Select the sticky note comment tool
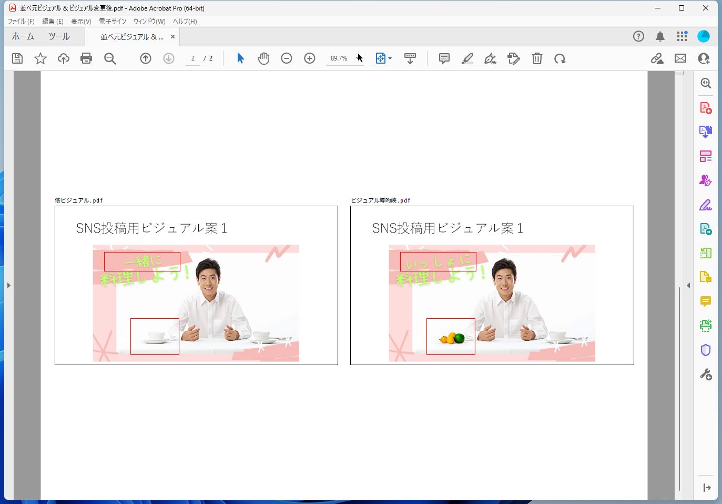The width and height of the screenshot is (722, 504). 444,58
